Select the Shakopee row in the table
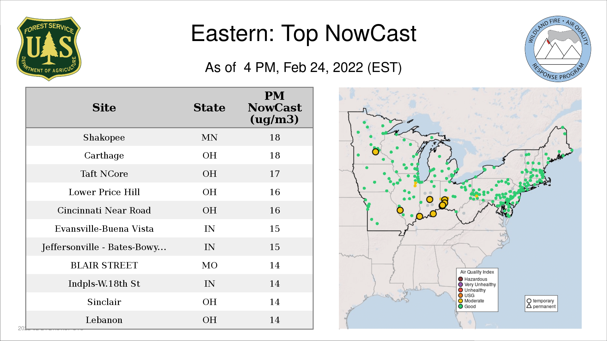This screenshot has height=341, width=607. 169,137
